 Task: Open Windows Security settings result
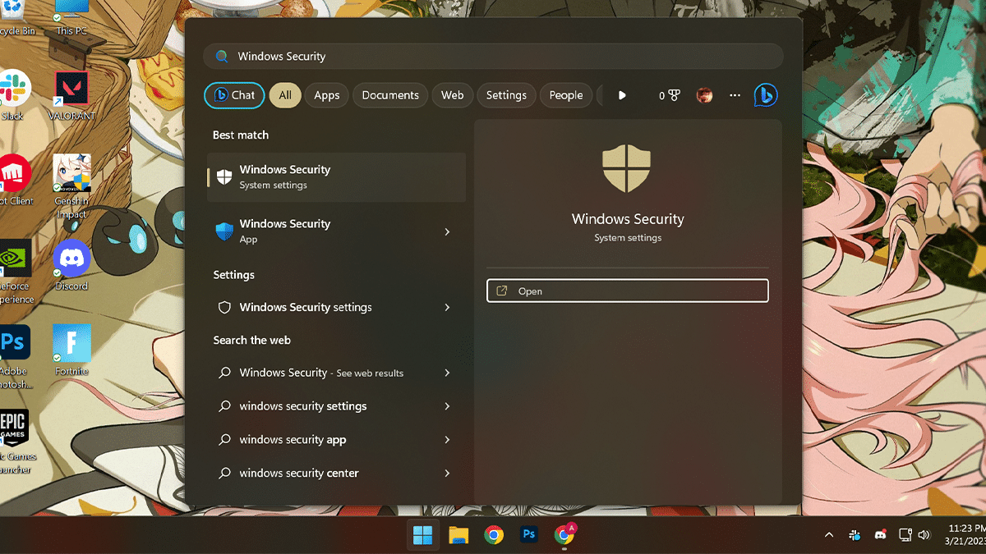point(325,307)
